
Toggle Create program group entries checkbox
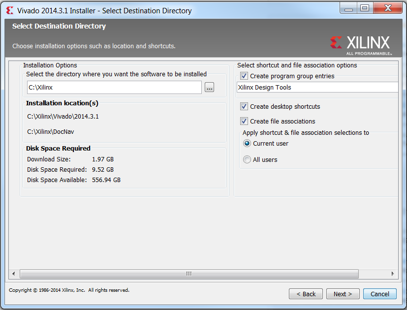tap(244, 76)
